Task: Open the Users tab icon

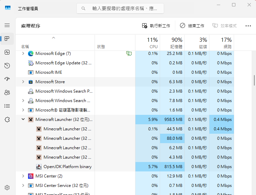Action: click(7, 93)
